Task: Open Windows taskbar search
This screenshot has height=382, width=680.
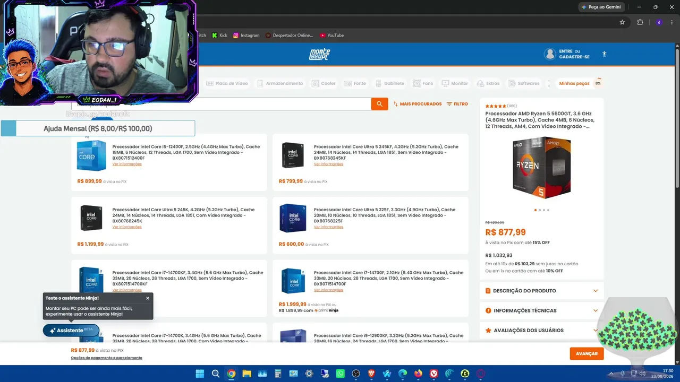Action: click(x=216, y=374)
